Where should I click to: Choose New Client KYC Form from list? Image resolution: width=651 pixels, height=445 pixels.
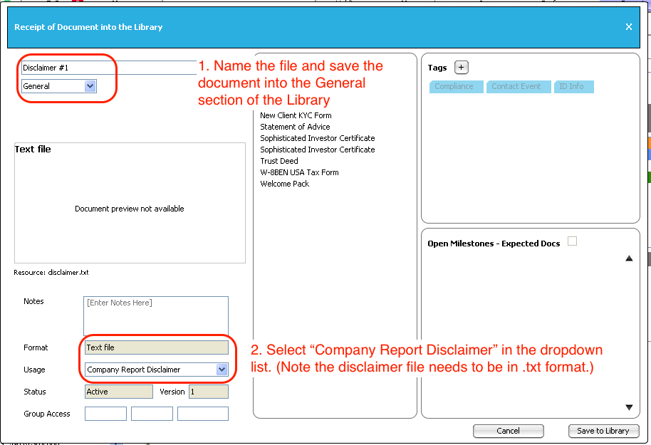point(296,115)
